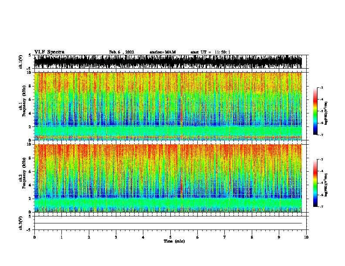345x266 pixels.
Task: Click the 'Time (min)' axis title
Action: (174, 241)
